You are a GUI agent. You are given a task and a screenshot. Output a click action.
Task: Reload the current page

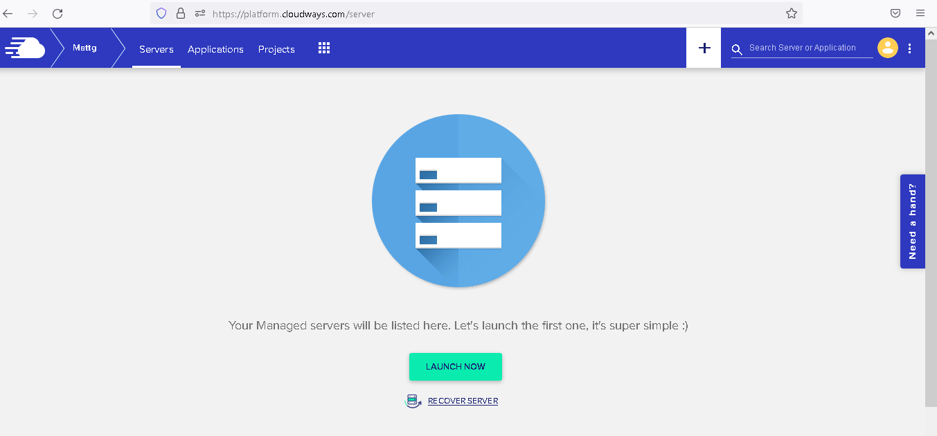click(57, 13)
